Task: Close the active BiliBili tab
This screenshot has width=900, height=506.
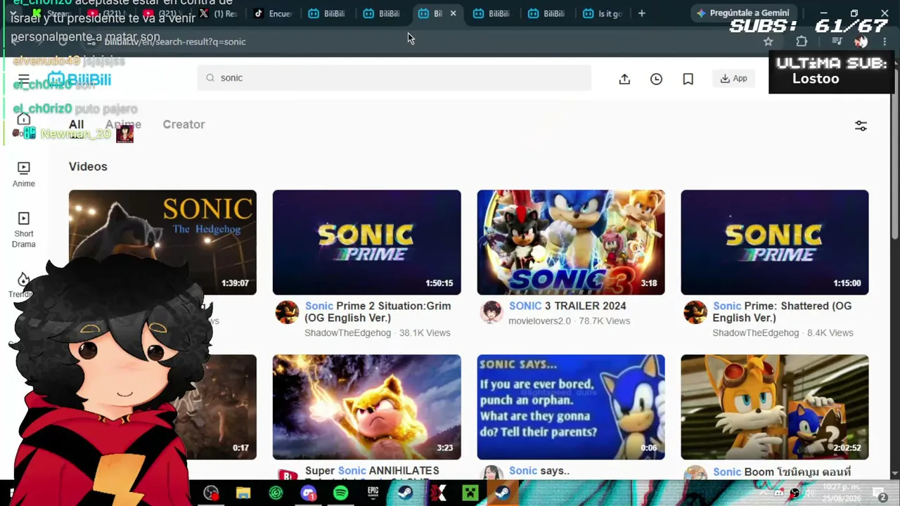Action: pyautogui.click(x=453, y=13)
